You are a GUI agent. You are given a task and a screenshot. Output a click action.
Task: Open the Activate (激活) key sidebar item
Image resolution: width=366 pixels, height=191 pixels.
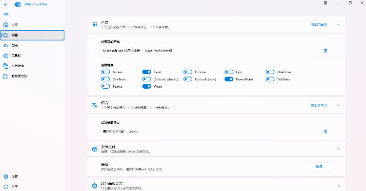(x=32, y=45)
